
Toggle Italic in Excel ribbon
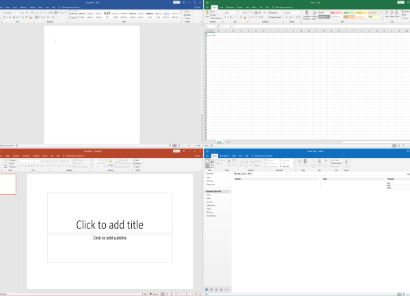228,17
